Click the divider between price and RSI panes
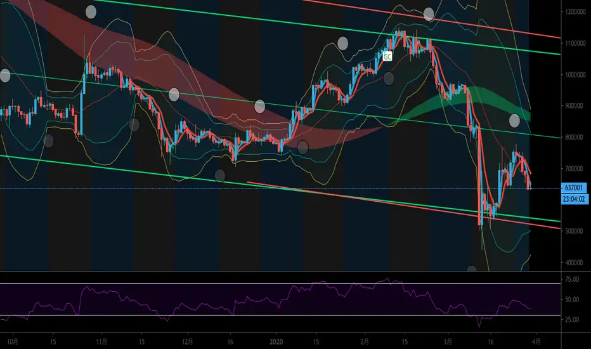The width and height of the screenshot is (591, 349). [x=280, y=271]
